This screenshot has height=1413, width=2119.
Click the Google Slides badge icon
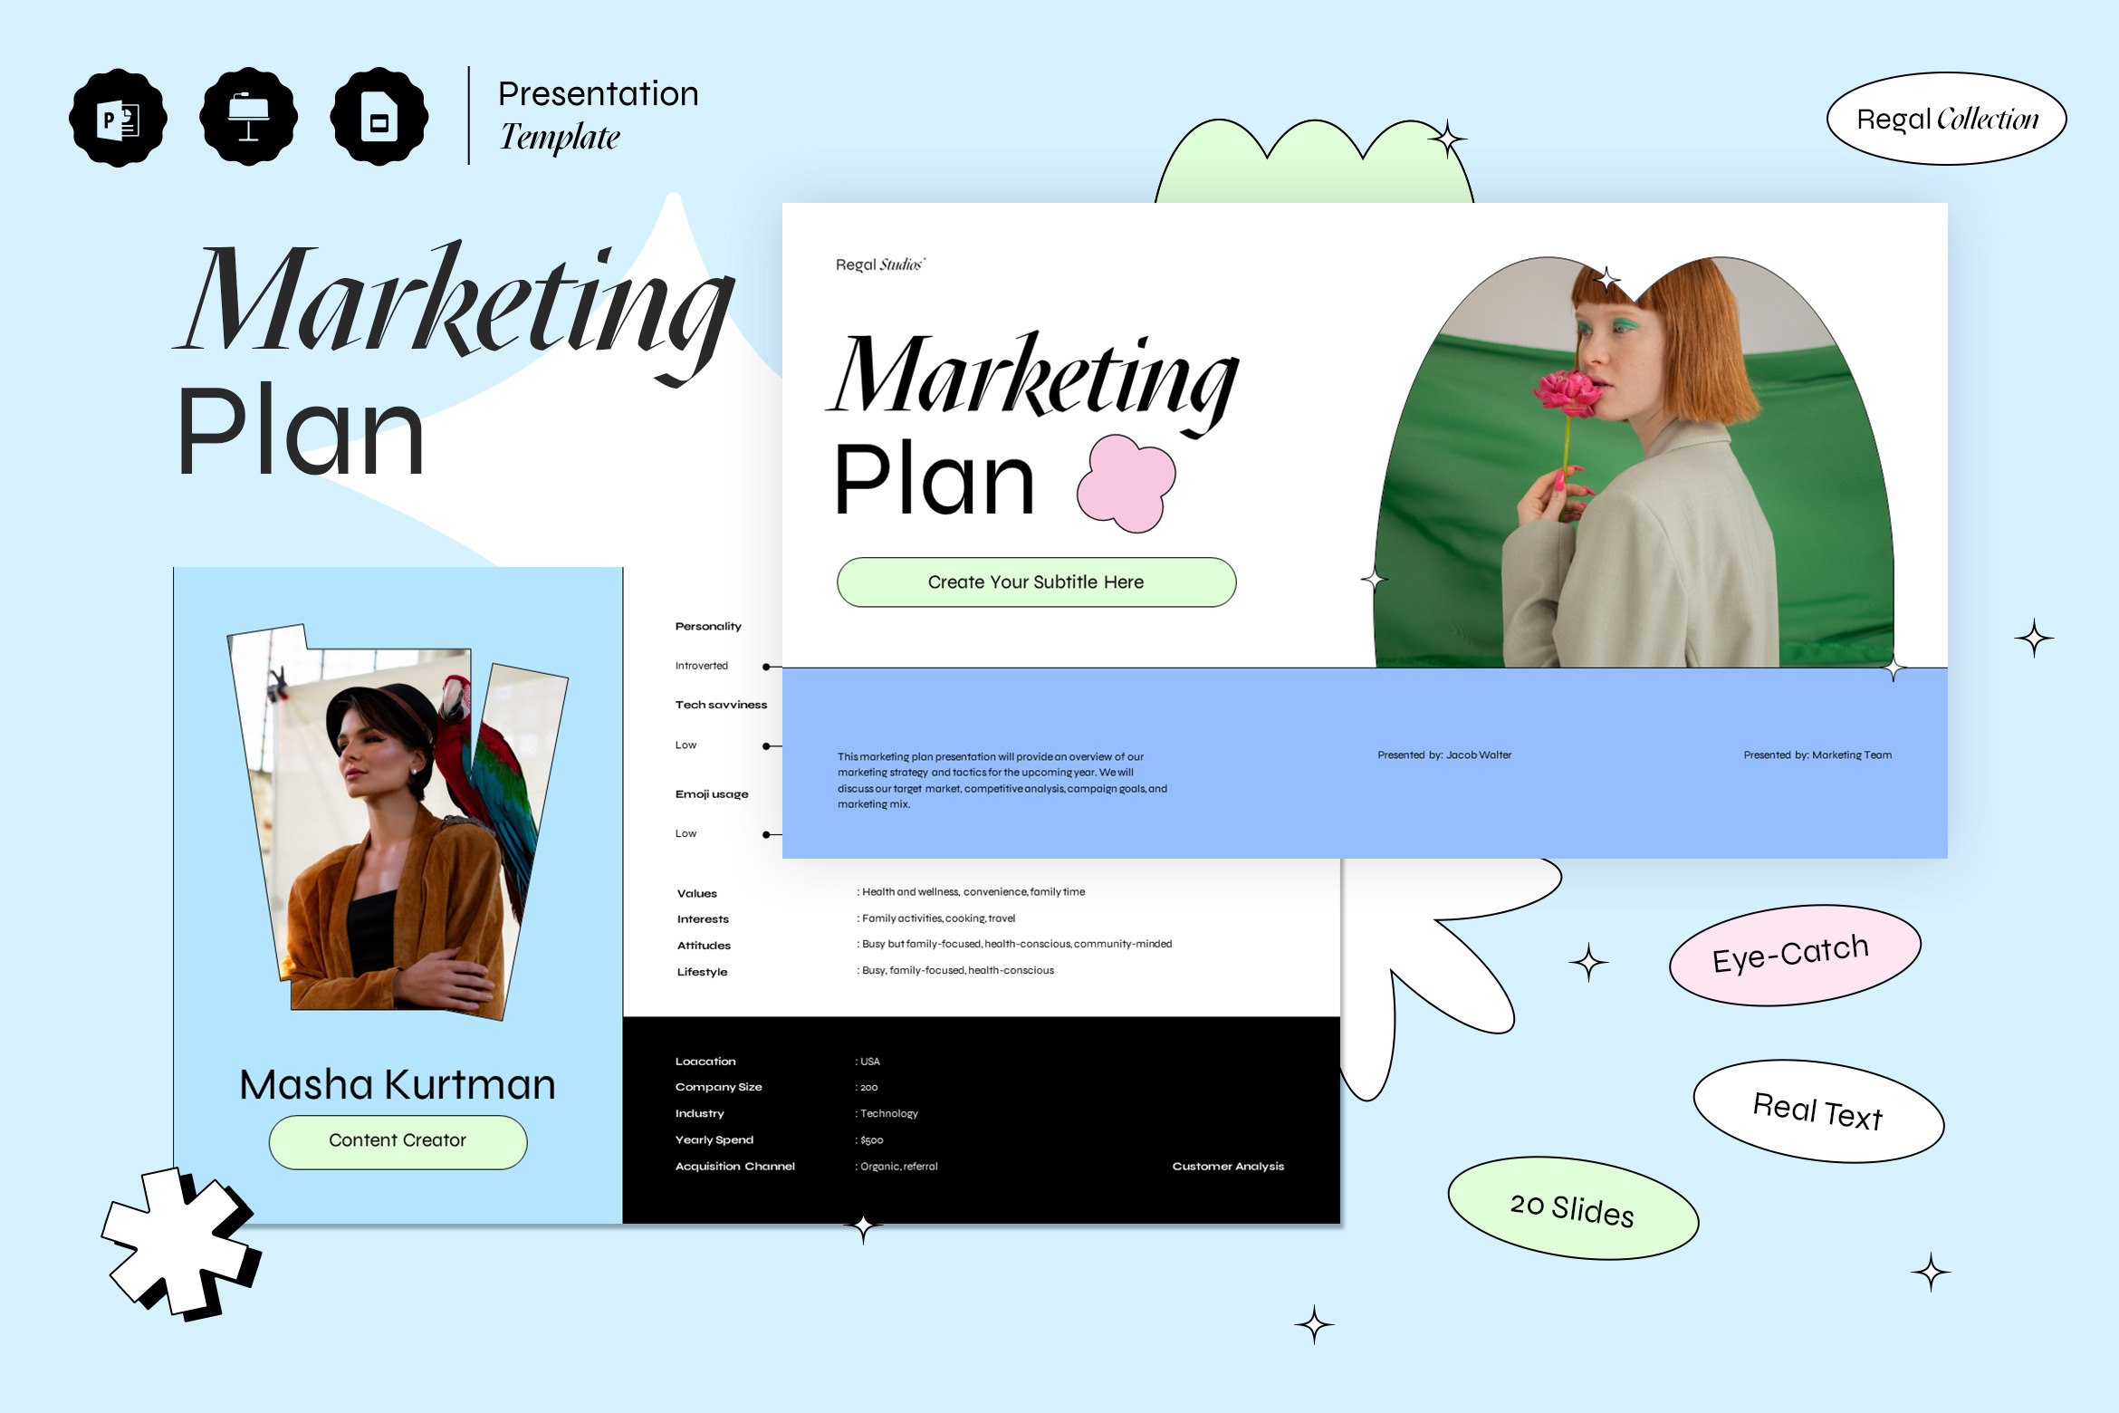coord(379,118)
